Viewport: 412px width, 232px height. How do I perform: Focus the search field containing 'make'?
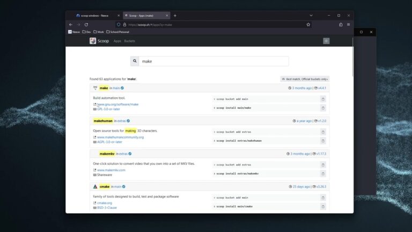pyautogui.click(x=214, y=61)
